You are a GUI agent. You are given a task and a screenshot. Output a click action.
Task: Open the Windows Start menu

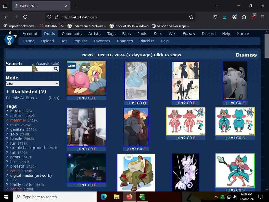coord(6,197)
